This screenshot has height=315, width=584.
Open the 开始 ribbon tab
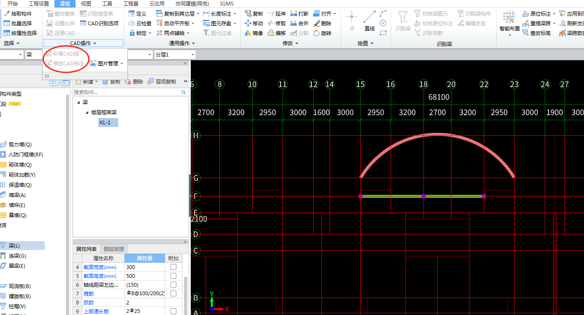13,3
